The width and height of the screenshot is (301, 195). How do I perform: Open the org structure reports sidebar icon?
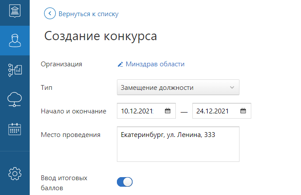click(x=15, y=70)
